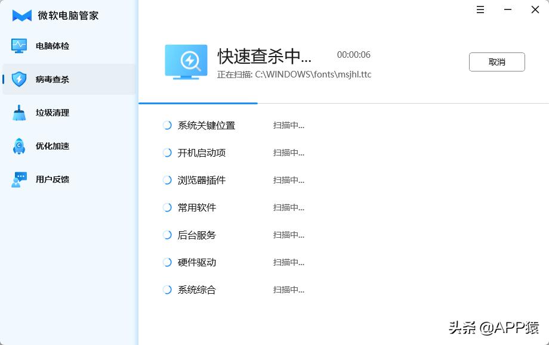Screen dimensions: 549x345
Task: Click the 00:00:06 elapsed timer
Action: coord(353,54)
